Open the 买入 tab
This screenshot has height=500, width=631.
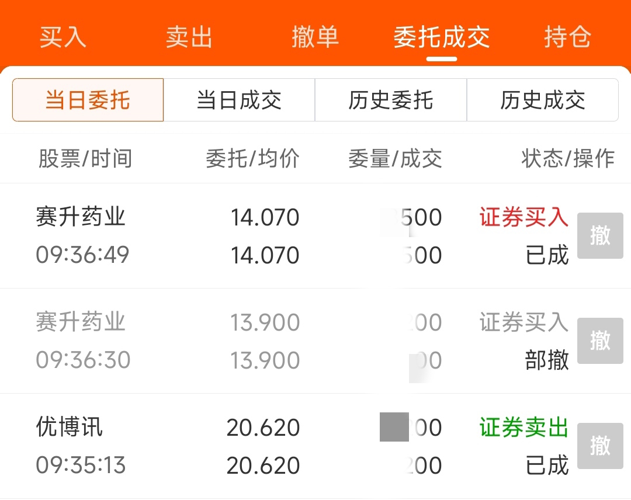pos(63,37)
